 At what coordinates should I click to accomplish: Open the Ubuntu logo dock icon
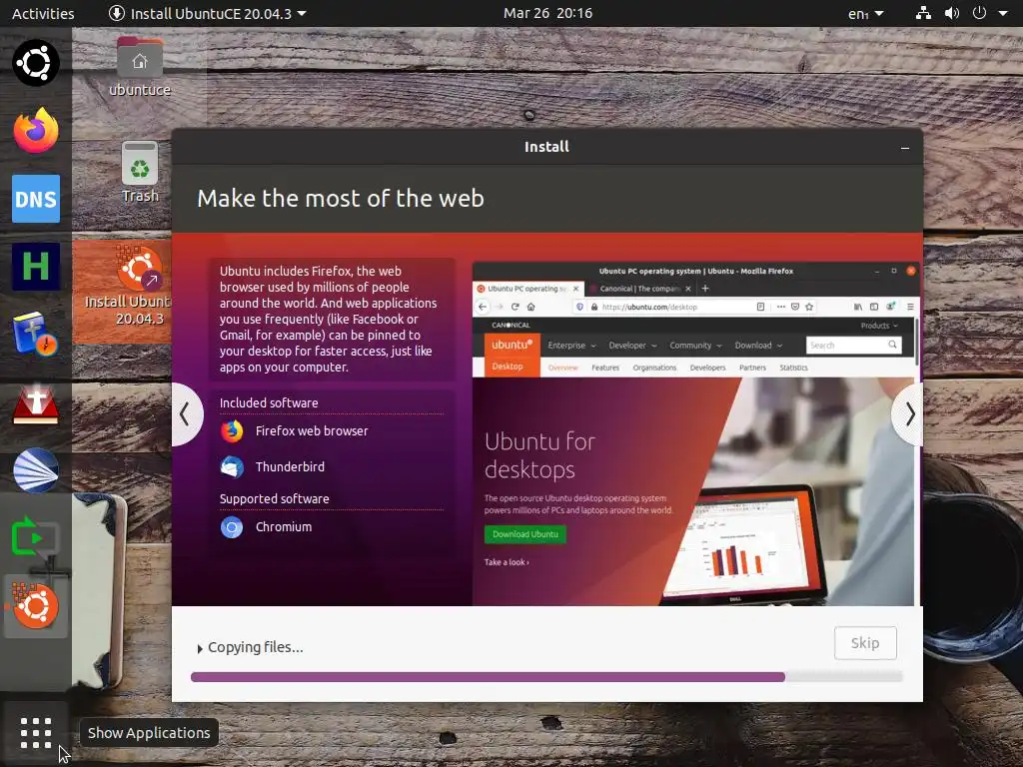click(x=36, y=63)
